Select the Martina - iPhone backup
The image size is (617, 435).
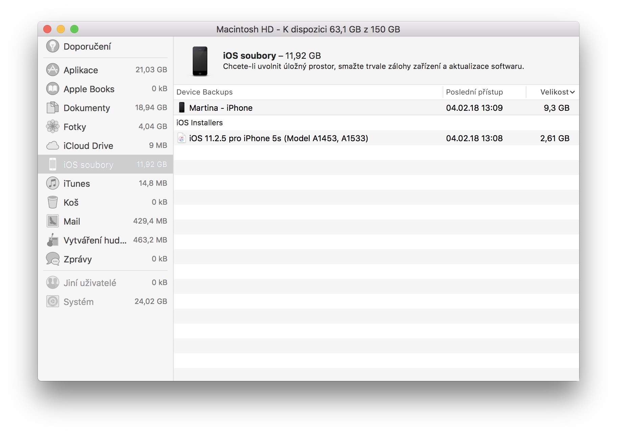(376, 107)
